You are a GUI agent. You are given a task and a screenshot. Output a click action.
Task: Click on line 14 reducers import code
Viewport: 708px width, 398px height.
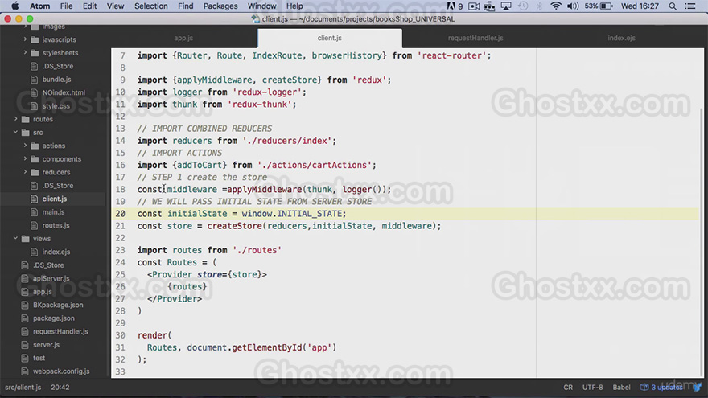(237, 141)
